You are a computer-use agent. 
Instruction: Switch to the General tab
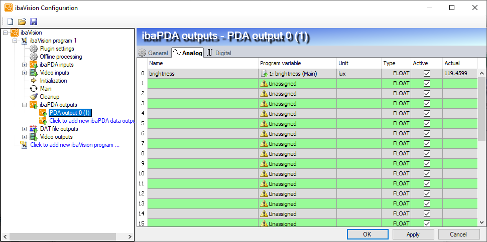click(x=154, y=53)
